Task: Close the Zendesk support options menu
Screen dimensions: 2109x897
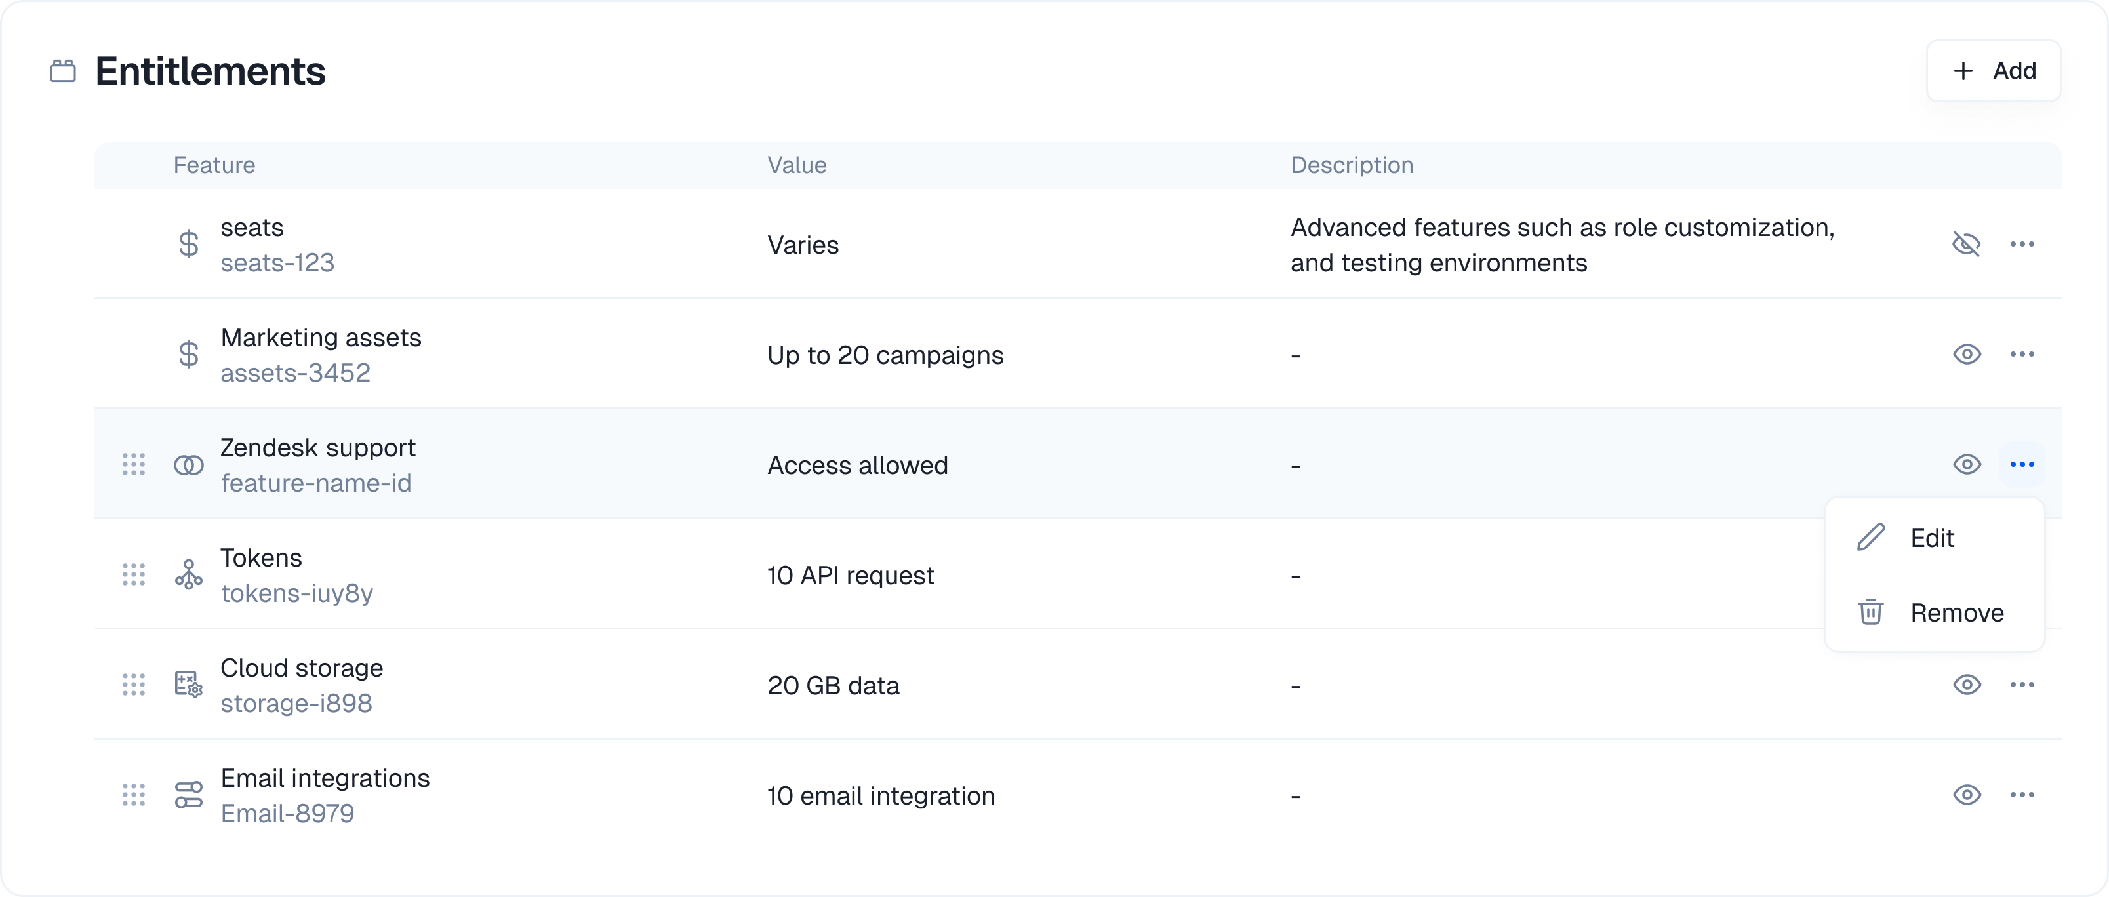Action: point(2021,465)
